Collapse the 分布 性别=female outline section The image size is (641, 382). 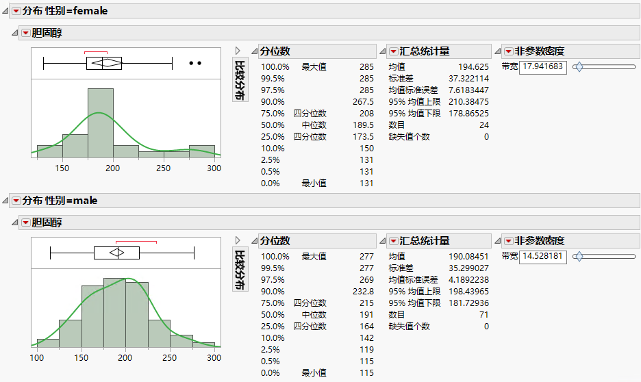[5, 11]
